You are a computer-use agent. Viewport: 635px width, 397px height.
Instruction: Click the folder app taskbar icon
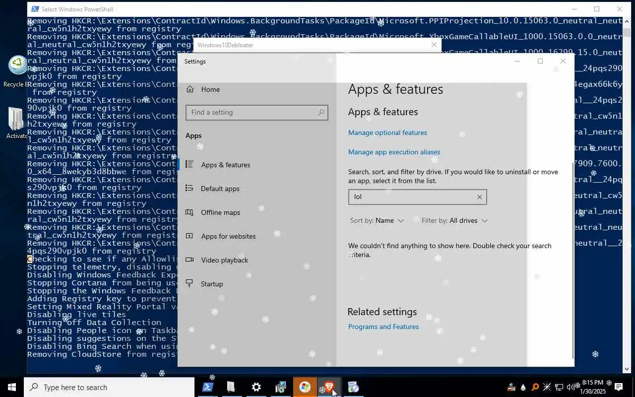(231, 387)
